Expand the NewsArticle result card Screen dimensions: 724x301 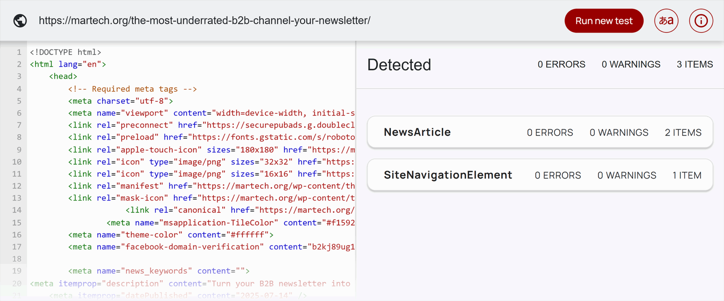tap(540, 132)
